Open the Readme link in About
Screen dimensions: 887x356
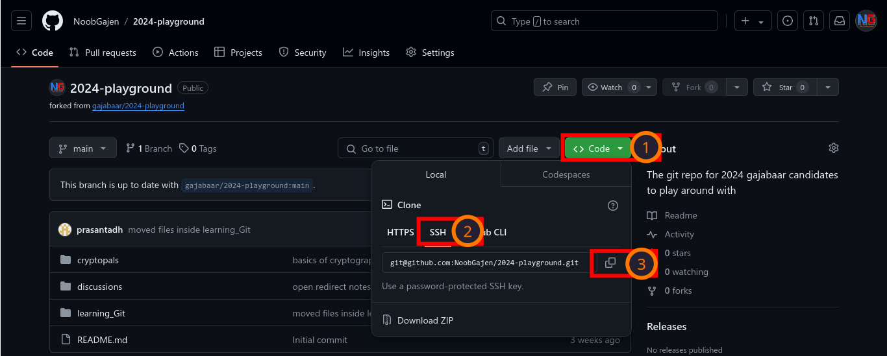pyautogui.click(x=672, y=215)
